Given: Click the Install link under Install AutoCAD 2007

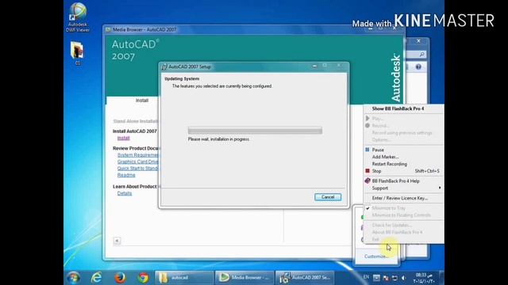Looking at the screenshot, I should click(x=124, y=139).
